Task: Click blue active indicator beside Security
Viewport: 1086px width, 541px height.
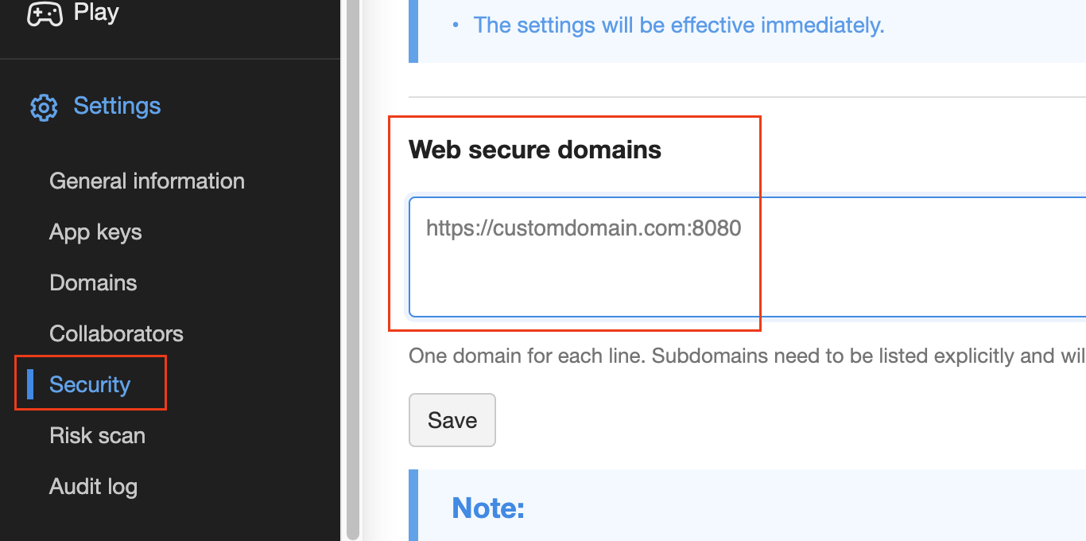Action: click(x=30, y=383)
